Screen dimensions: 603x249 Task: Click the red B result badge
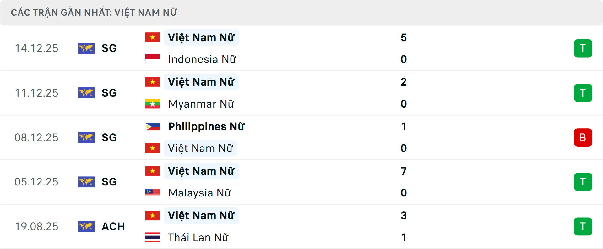coord(583,137)
